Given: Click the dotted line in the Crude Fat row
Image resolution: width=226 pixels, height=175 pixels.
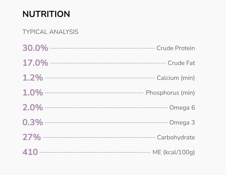Looking at the screenshot, I should coord(107,63).
